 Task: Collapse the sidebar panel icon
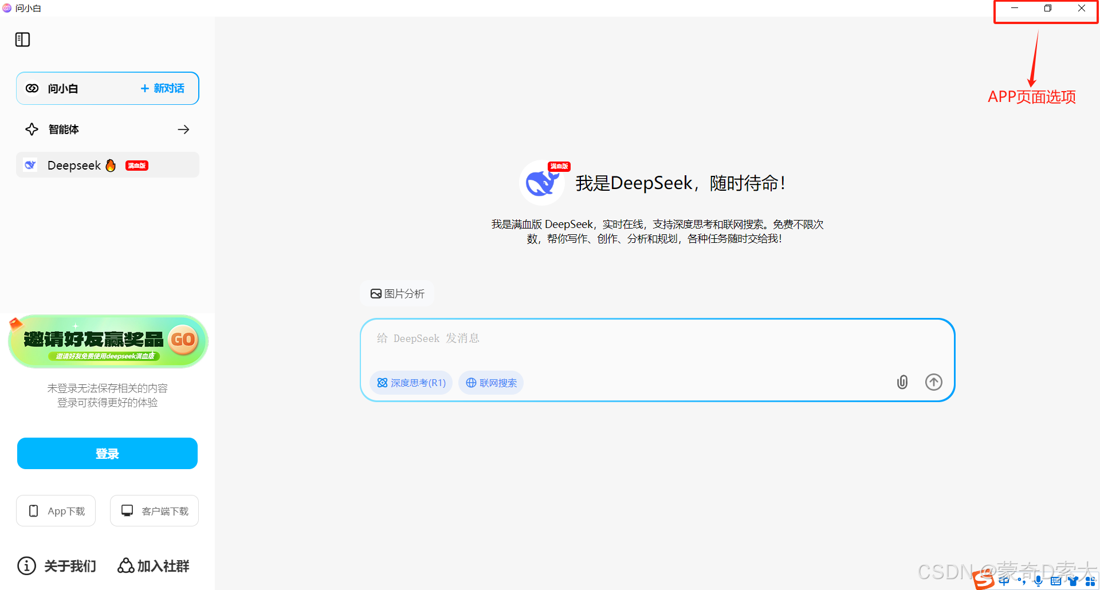point(22,40)
